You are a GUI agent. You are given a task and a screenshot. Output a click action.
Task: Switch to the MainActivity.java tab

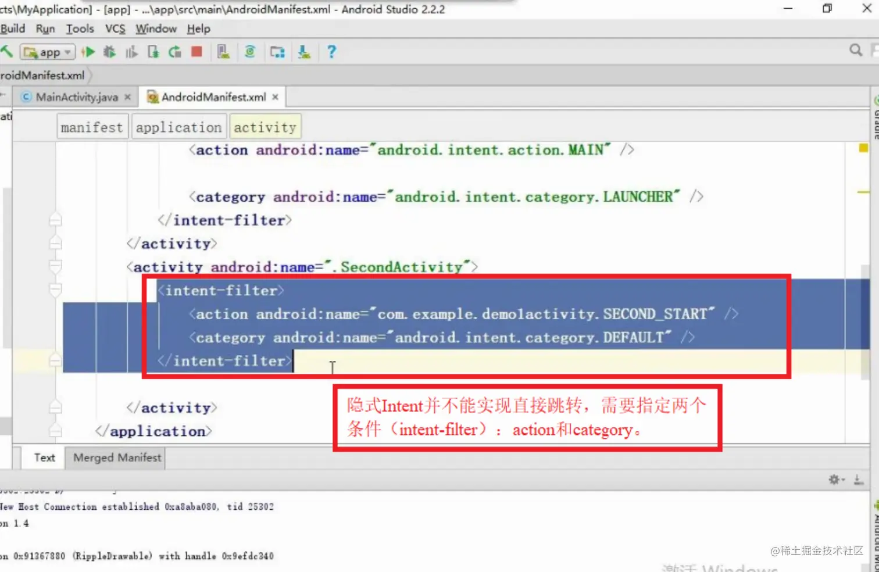[x=77, y=97]
